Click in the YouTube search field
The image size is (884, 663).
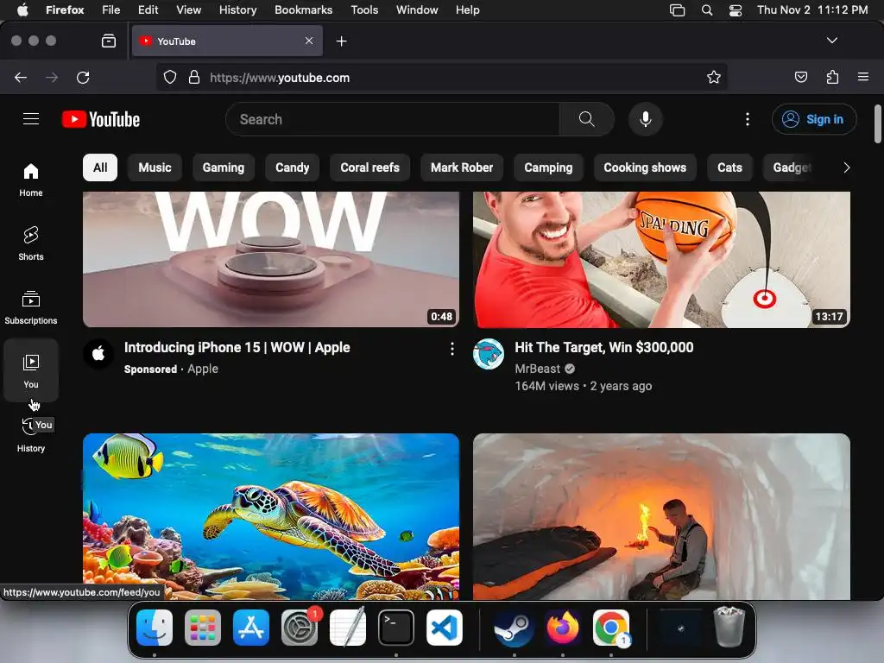pos(393,119)
